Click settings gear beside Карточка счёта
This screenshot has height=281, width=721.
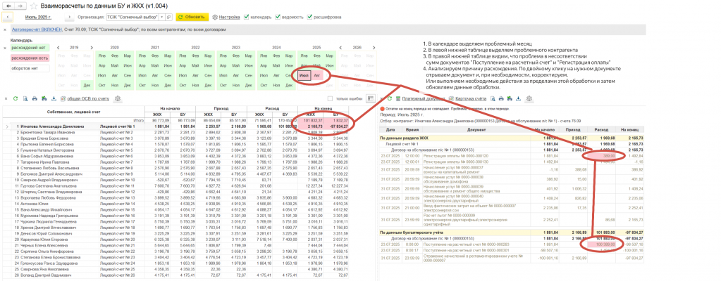click(x=530, y=99)
